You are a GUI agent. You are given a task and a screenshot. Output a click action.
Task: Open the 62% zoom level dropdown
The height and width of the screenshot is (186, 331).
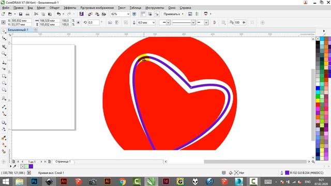128,14
